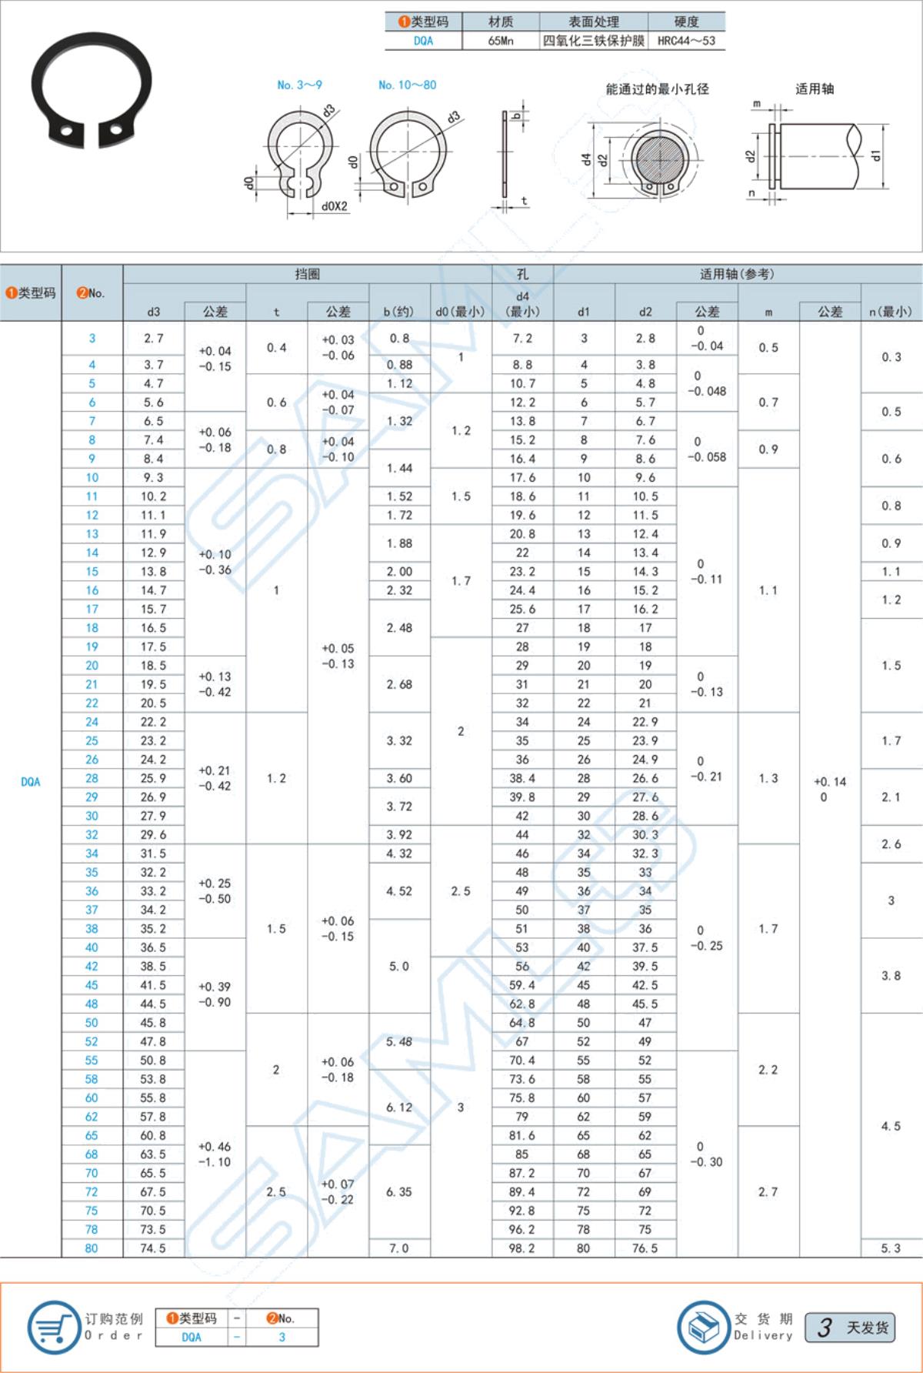
Task: Select the d4 value "98.2"
Action: click(x=522, y=1248)
